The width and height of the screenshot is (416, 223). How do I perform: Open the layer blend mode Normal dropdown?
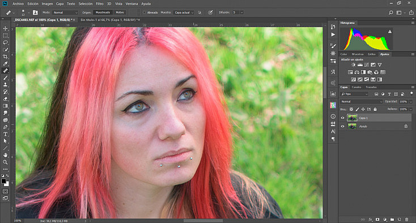click(362, 102)
